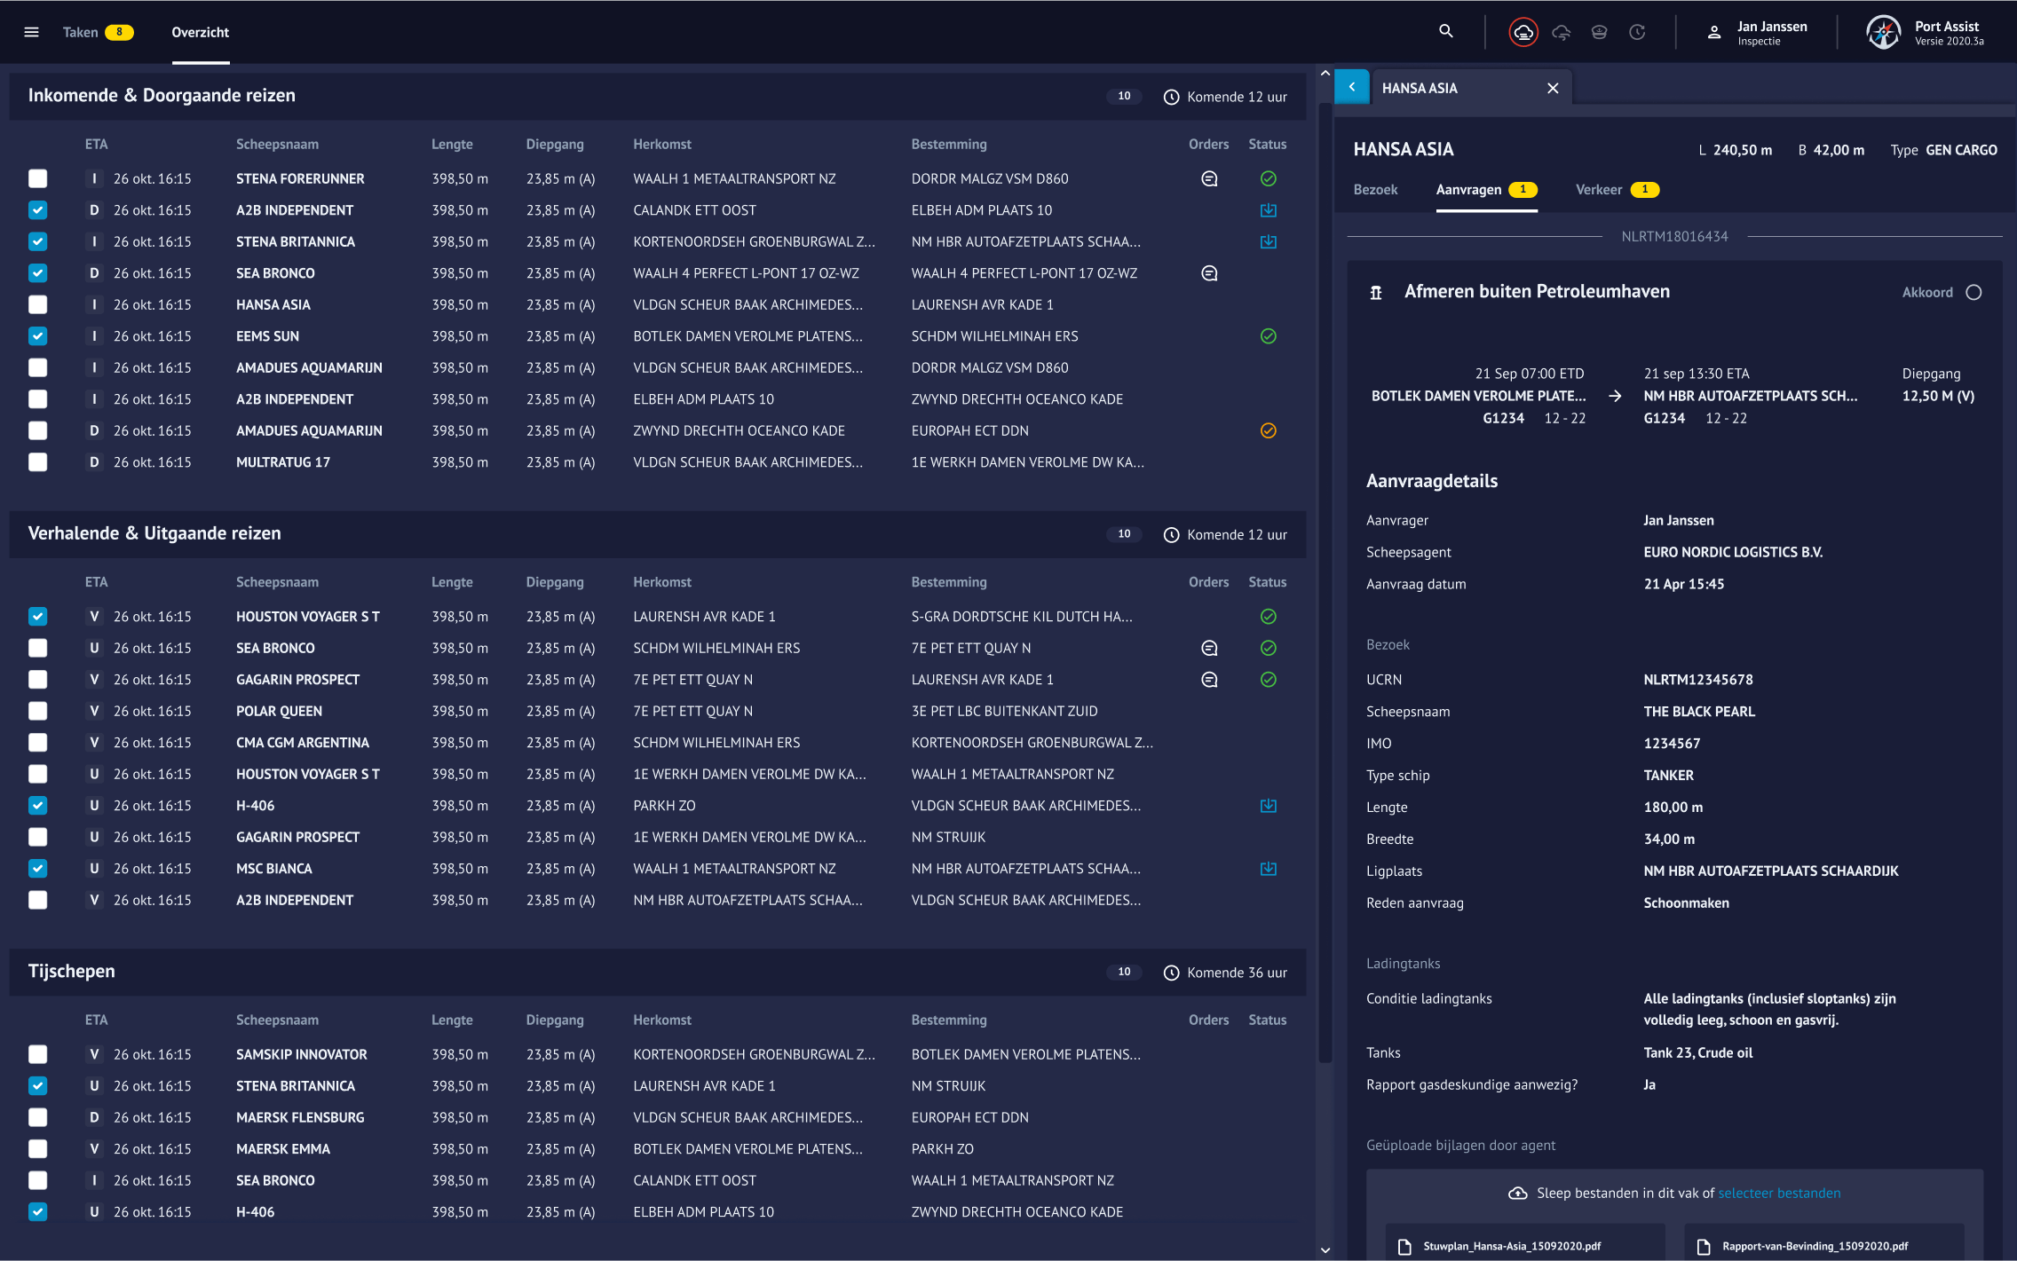The image size is (2017, 1261).
Task: Check the HANSA ASIA row checkbox
Action: (x=37, y=305)
